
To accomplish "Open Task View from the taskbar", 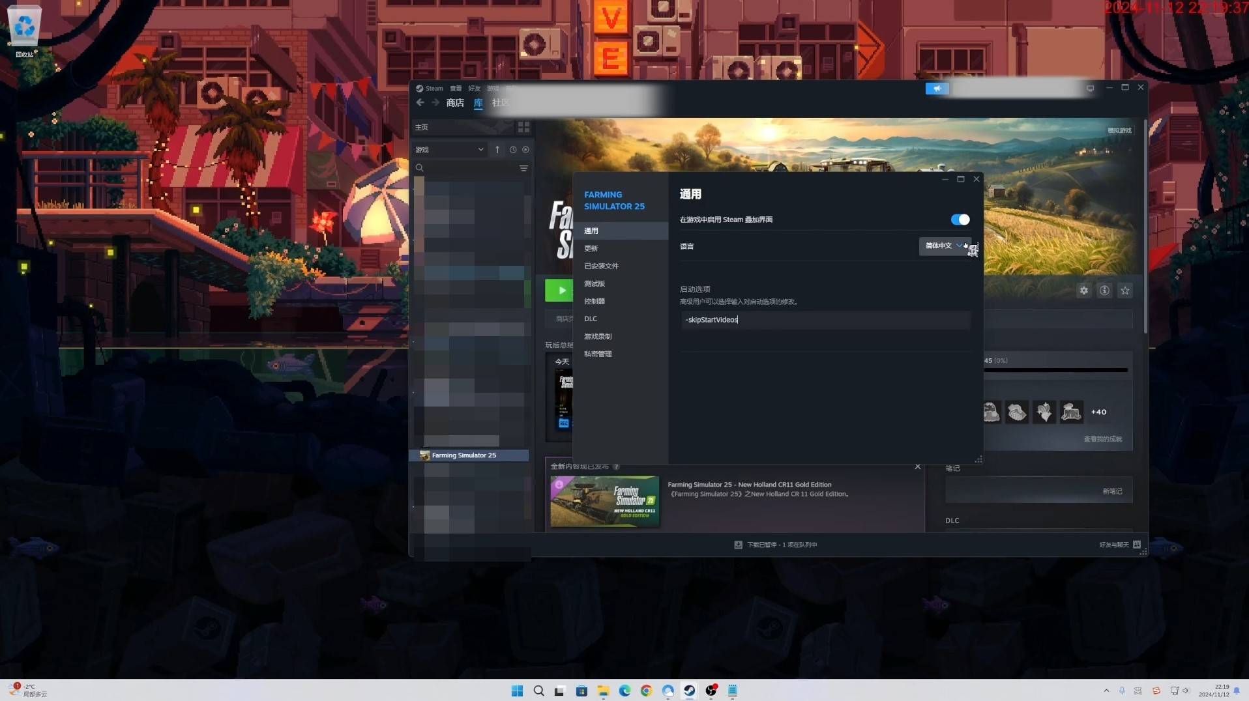I will [560, 691].
